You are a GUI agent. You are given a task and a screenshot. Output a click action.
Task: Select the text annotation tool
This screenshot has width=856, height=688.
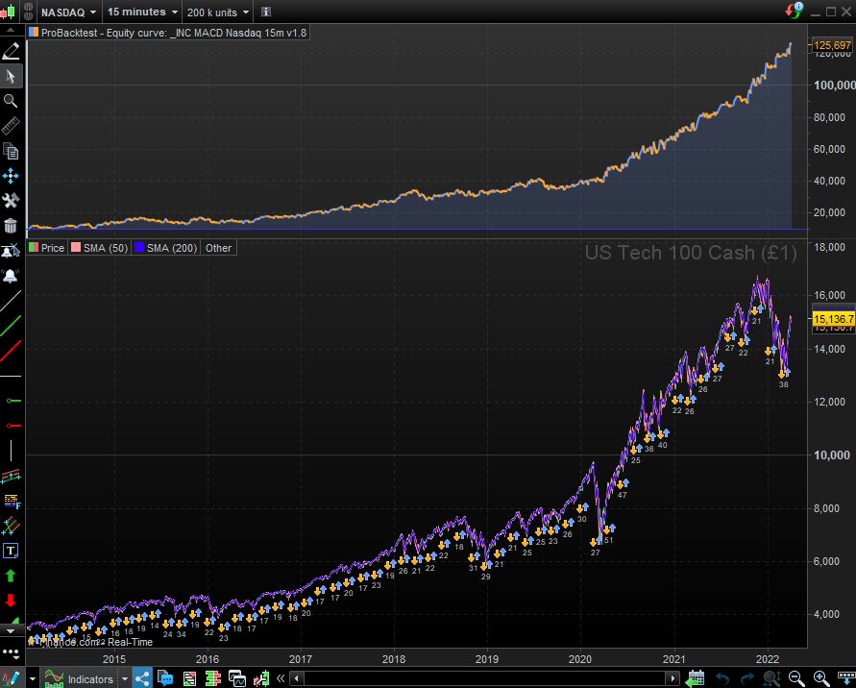point(11,551)
